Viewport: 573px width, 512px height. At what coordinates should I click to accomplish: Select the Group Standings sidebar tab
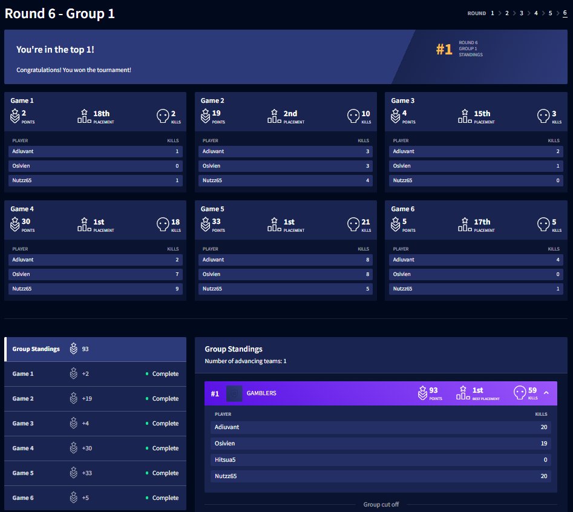coord(95,349)
